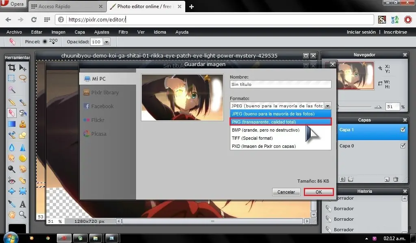Select the Magic Wand tool
Image resolution: width=416 pixels, height=243 pixels.
pyautogui.click(x=12, y=90)
